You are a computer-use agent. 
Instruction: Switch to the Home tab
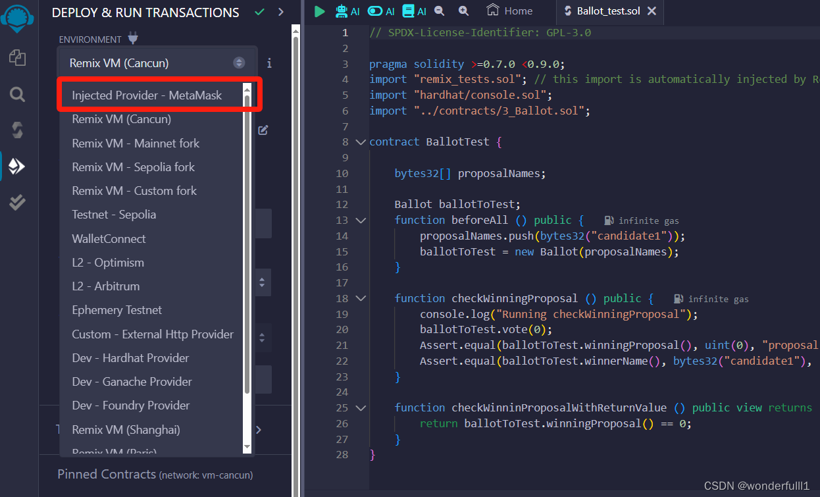pyautogui.click(x=509, y=11)
